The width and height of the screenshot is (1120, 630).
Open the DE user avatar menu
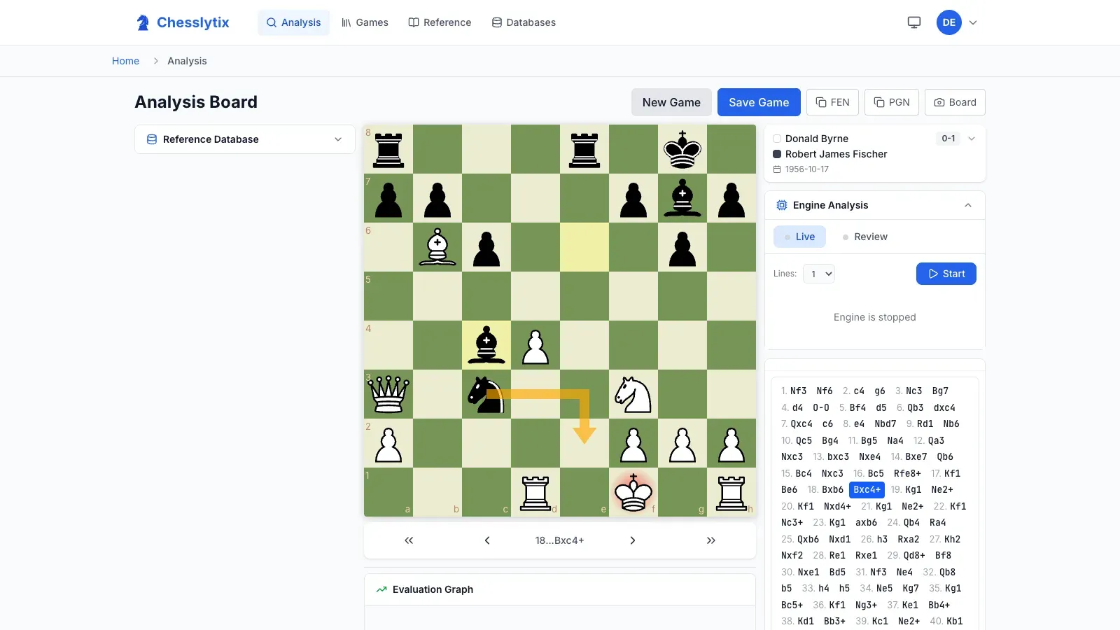[x=949, y=22]
